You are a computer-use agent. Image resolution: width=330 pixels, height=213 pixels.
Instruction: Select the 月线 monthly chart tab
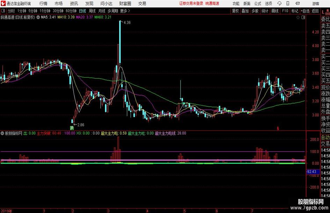[102, 11]
